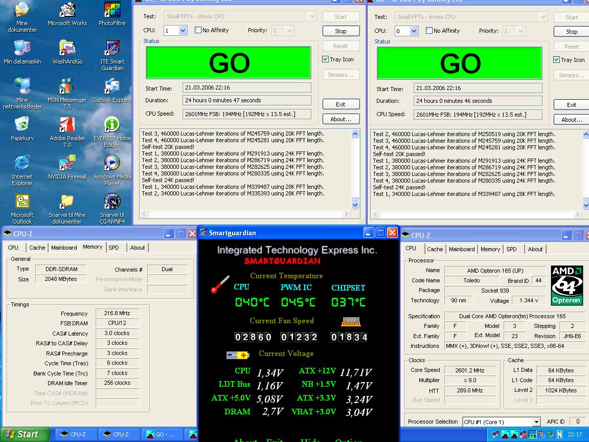The height and width of the screenshot is (442, 589).
Task: Stop the stress test on CPU 0
Action: [x=571, y=32]
